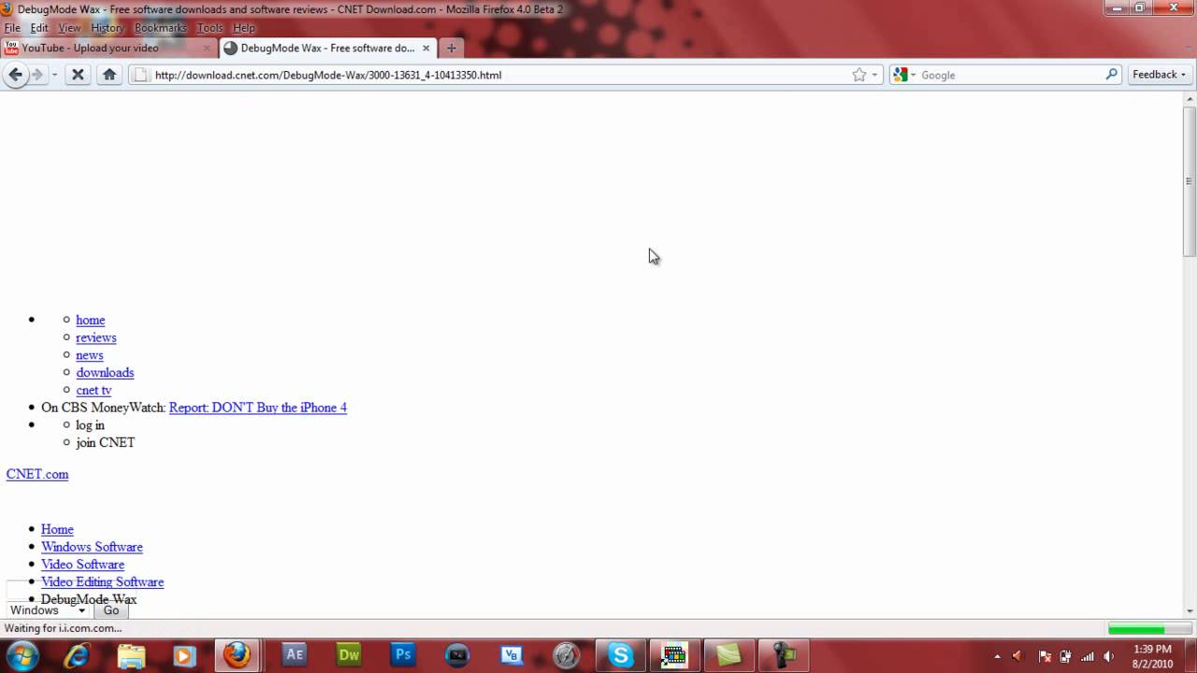The width and height of the screenshot is (1197, 673).
Task: Open URL bar history dropdown arrow
Action: [875, 75]
